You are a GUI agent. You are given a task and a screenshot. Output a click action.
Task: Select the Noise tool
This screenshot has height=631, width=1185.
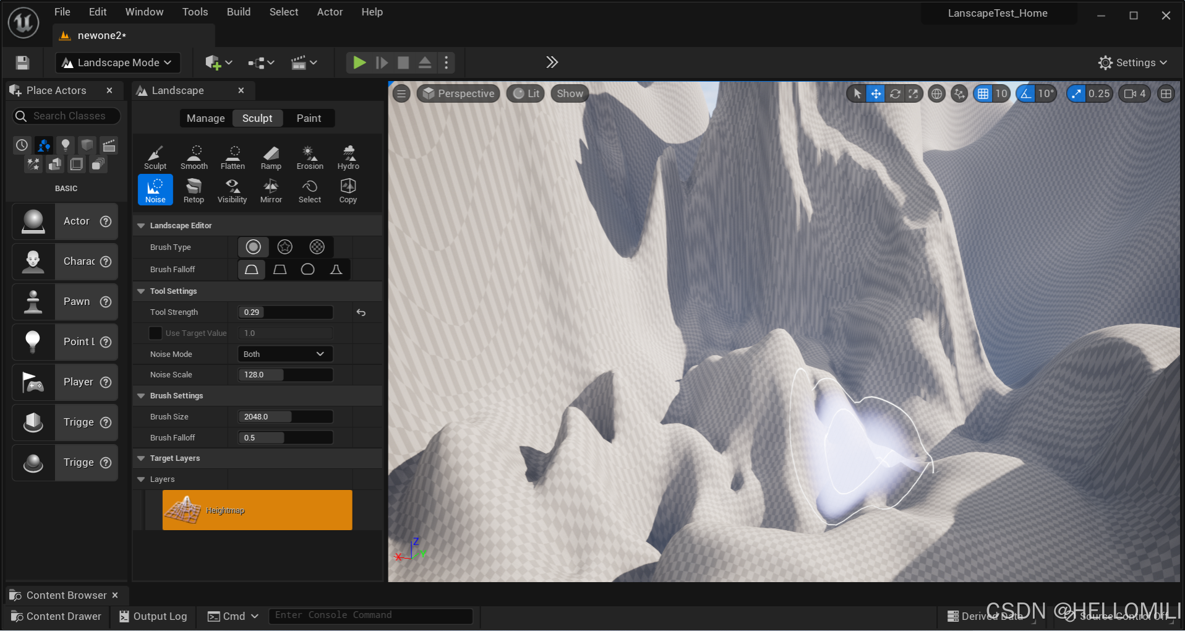(x=155, y=190)
